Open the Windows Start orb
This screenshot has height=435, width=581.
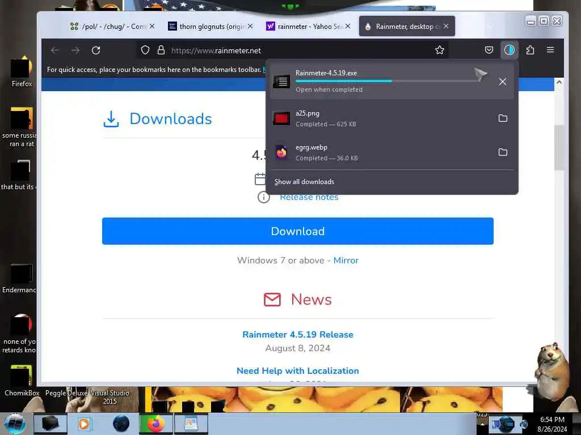(15, 424)
